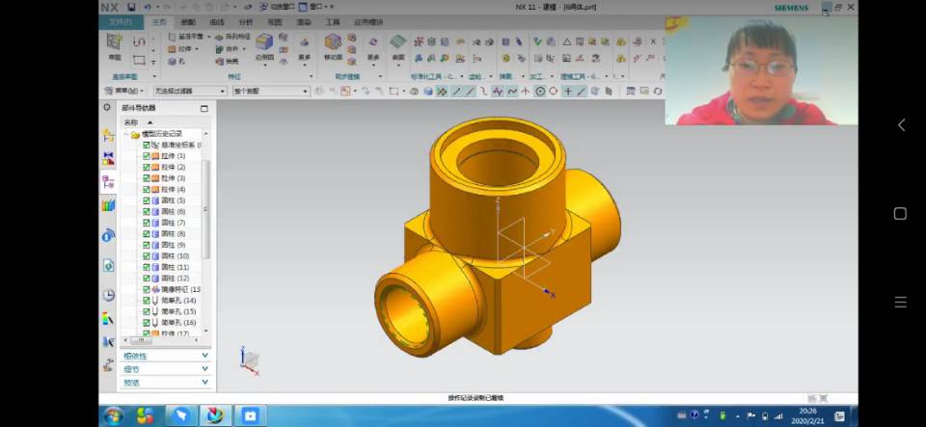Select the Pattern Feature (阵列特征) tool
This screenshot has height=427, width=926.
pyautogui.click(x=231, y=37)
